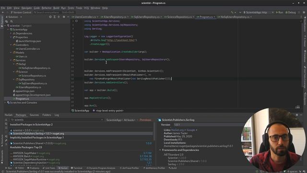Click the top-level-entry-point breadcrumb
The height and width of the screenshot is (173, 307).
(x=108, y=111)
